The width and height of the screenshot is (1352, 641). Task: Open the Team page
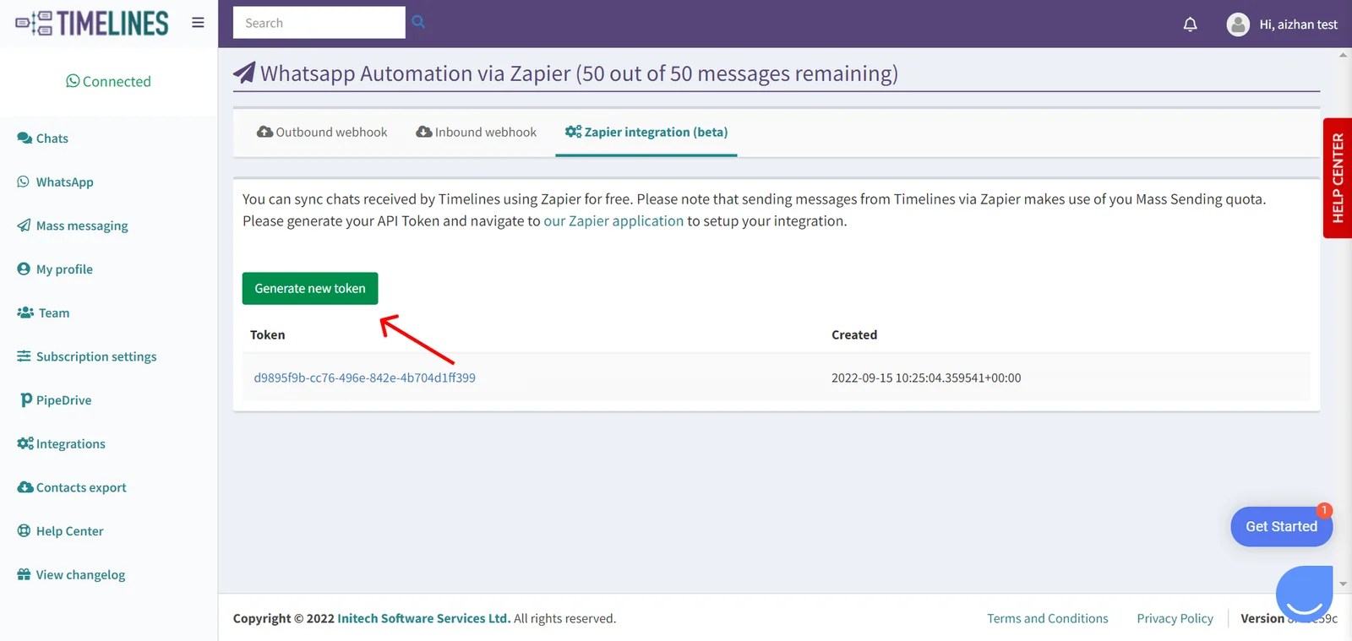coord(43,313)
